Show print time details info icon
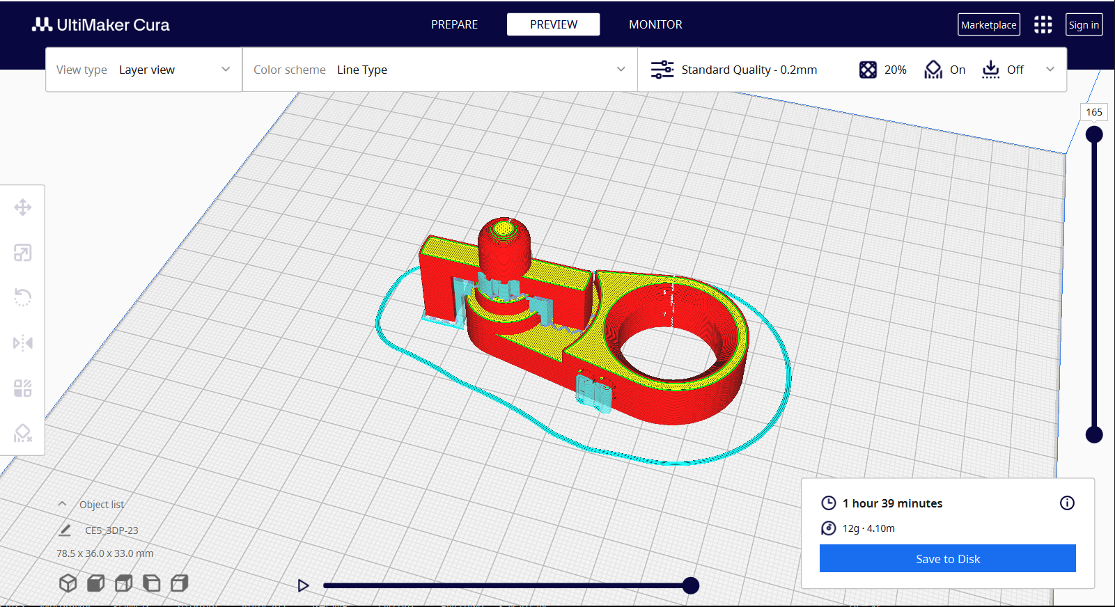1115x607 pixels. pos(1067,503)
